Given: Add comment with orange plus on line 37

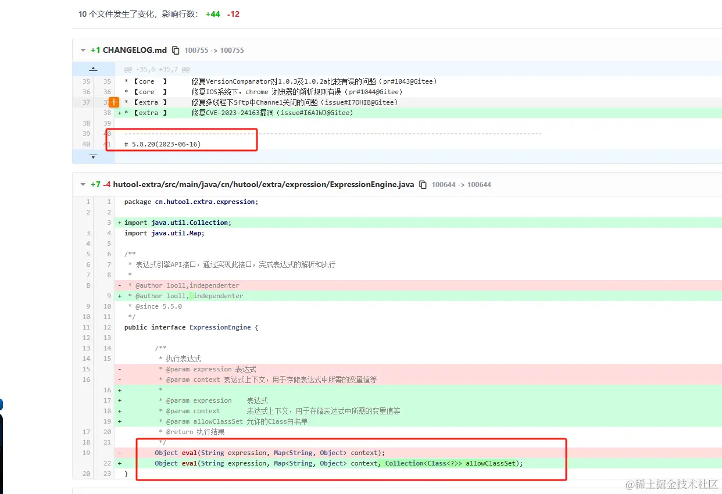Looking at the screenshot, I should click(x=114, y=102).
